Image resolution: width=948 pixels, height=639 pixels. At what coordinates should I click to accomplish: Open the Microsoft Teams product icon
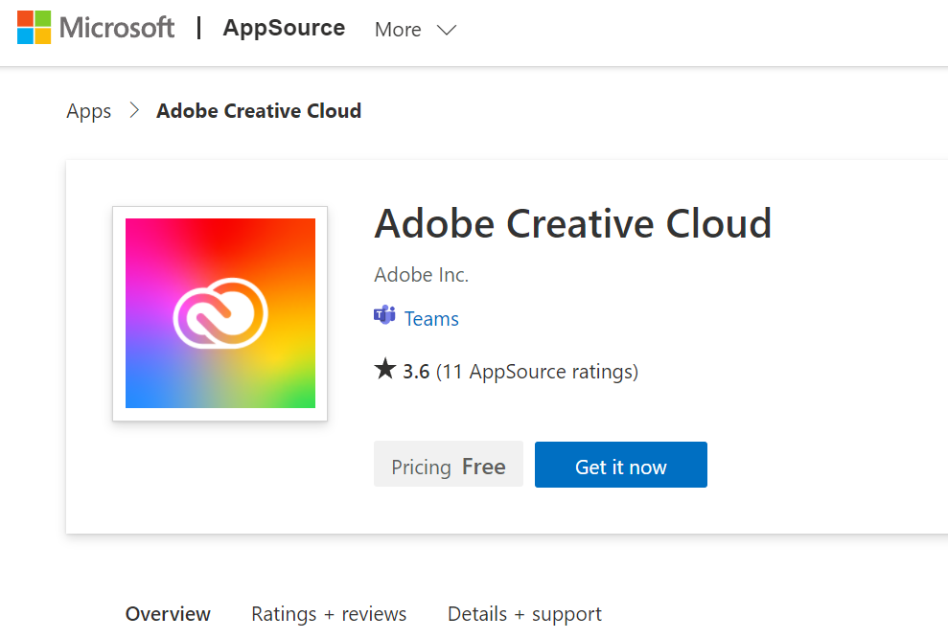pos(384,315)
